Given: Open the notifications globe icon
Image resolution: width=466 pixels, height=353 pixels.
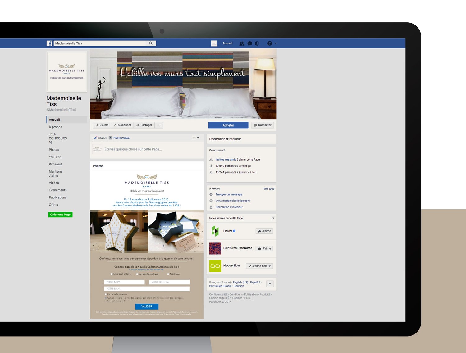Looking at the screenshot, I should (257, 43).
